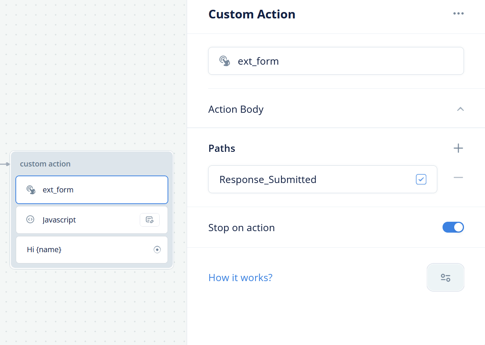Add a new path with plus icon
The image size is (485, 345).
coord(458,148)
